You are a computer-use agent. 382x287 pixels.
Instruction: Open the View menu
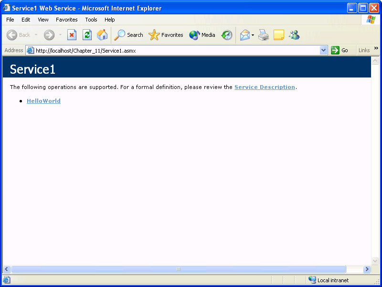pos(43,20)
